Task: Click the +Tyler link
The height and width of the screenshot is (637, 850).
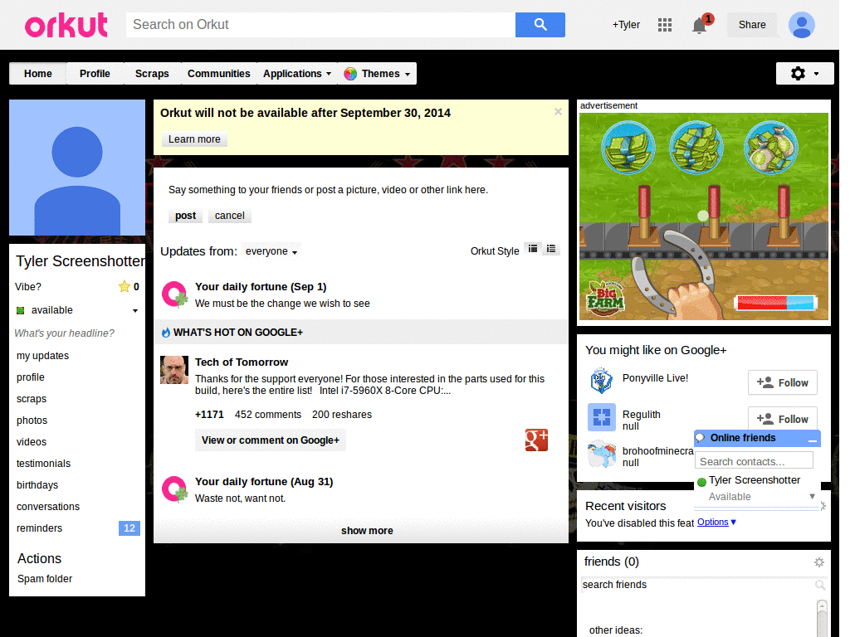Action: click(626, 25)
